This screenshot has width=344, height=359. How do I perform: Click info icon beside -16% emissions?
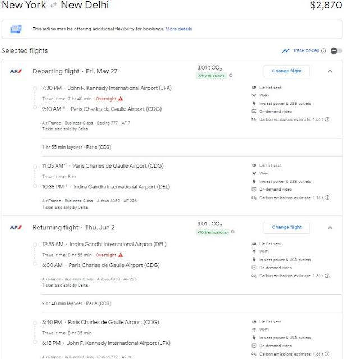click(232, 232)
